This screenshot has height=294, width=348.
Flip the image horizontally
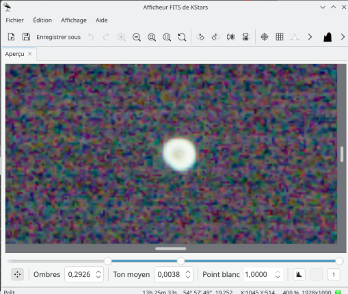pos(230,37)
